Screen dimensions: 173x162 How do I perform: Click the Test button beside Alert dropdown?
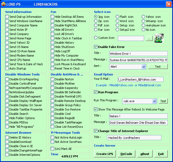(158, 66)
